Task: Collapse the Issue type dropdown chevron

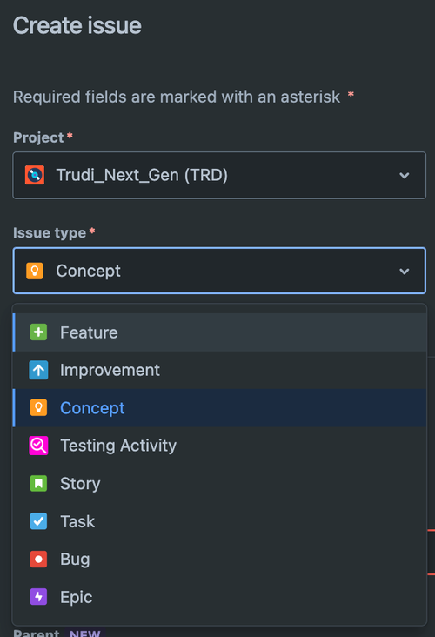Action: click(x=405, y=271)
